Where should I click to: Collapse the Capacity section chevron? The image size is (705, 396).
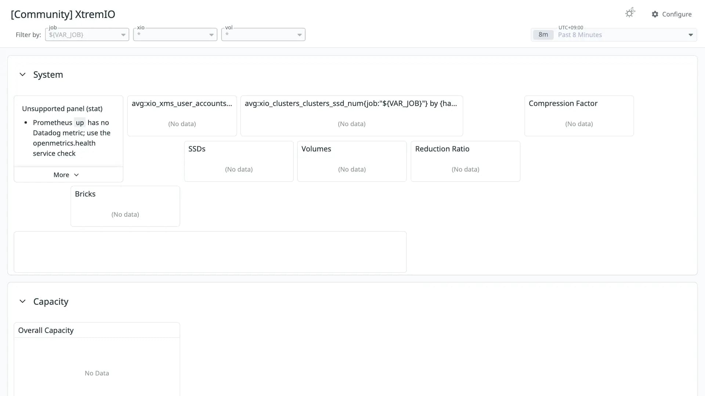tap(22, 301)
